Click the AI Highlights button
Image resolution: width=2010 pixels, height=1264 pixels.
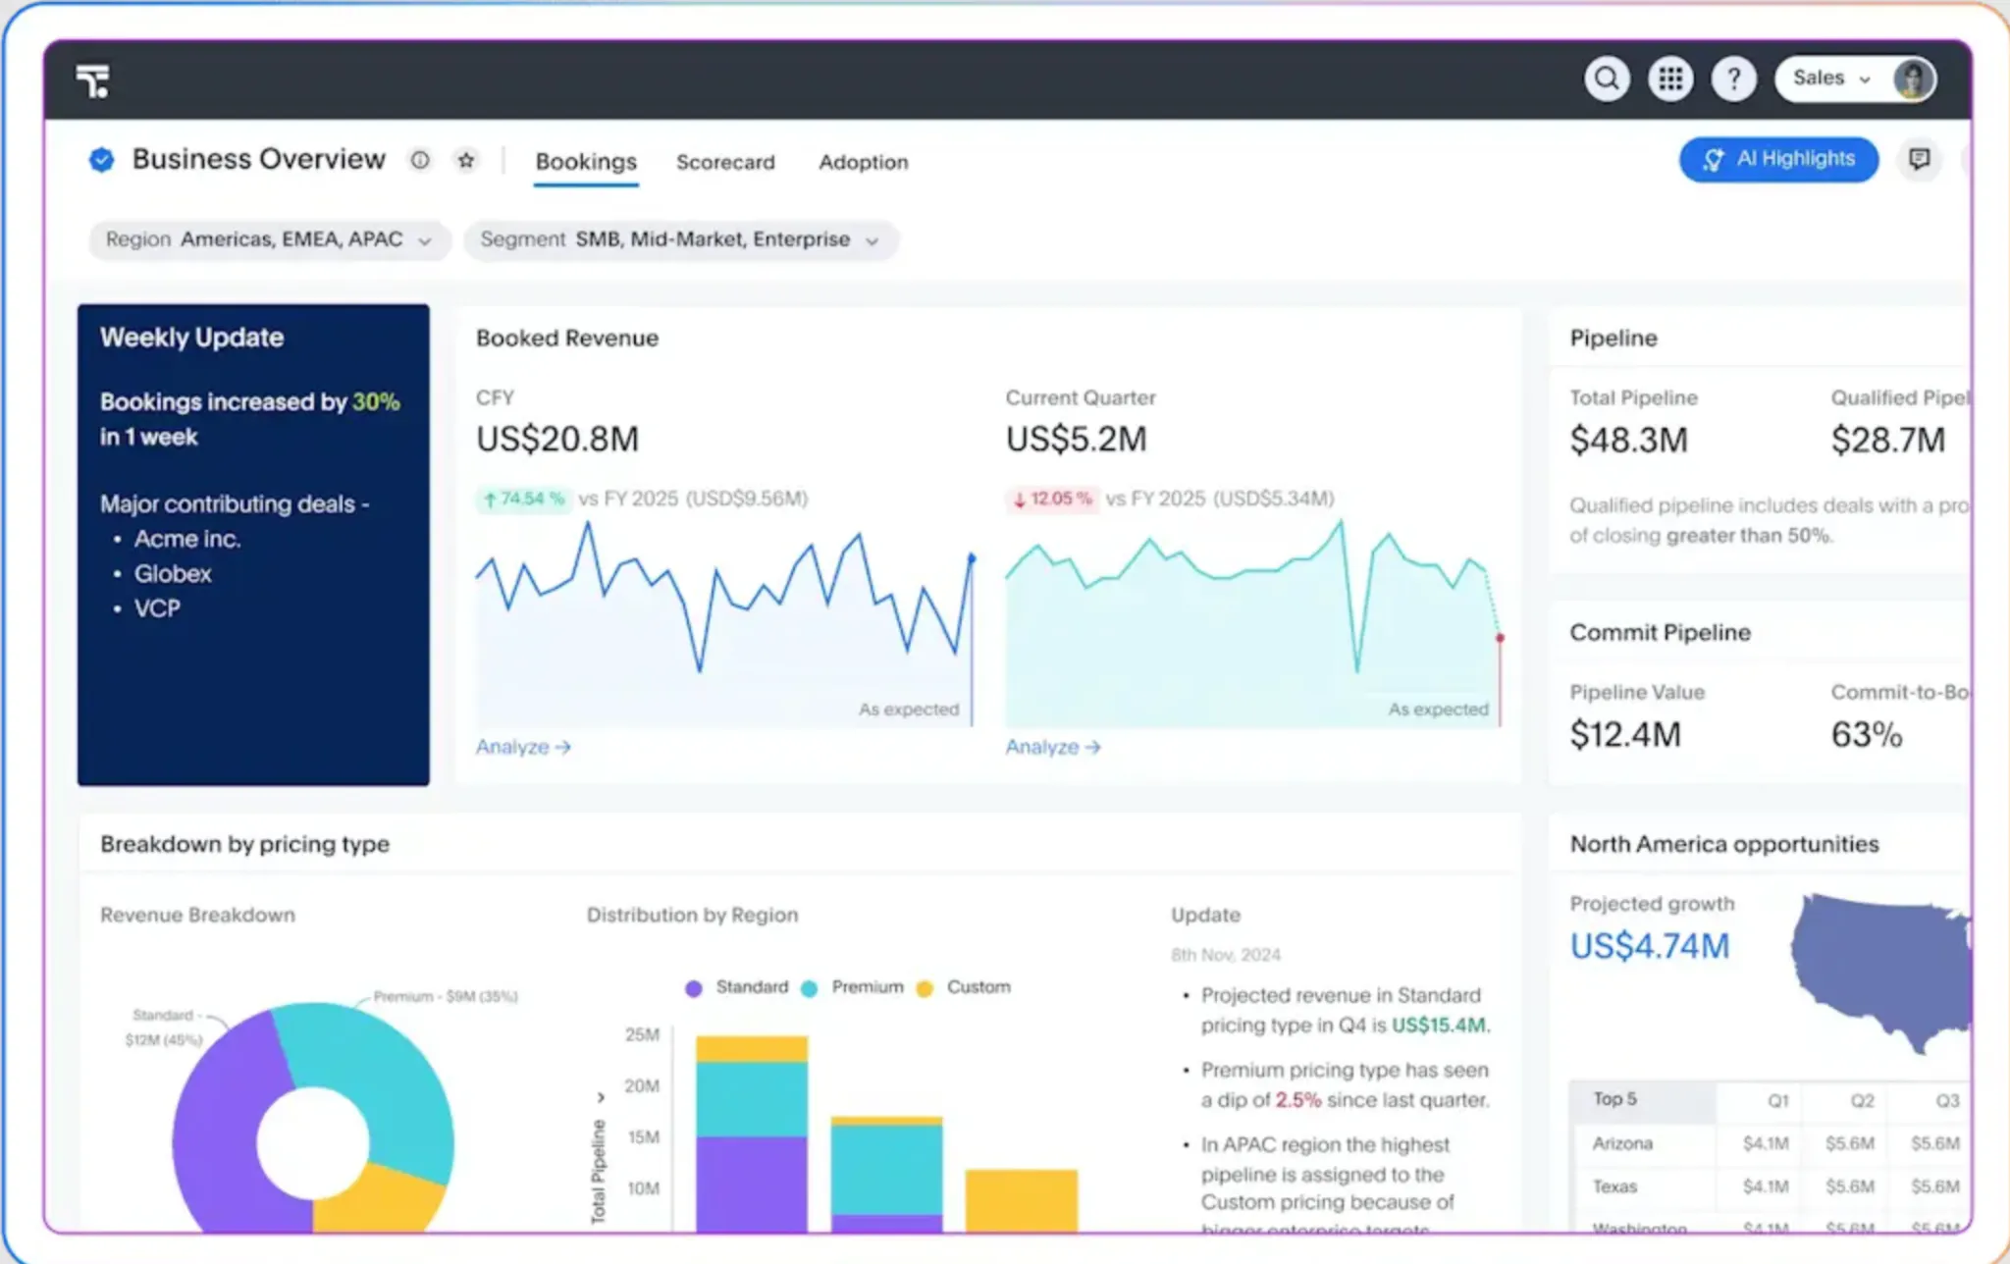click(x=1778, y=159)
